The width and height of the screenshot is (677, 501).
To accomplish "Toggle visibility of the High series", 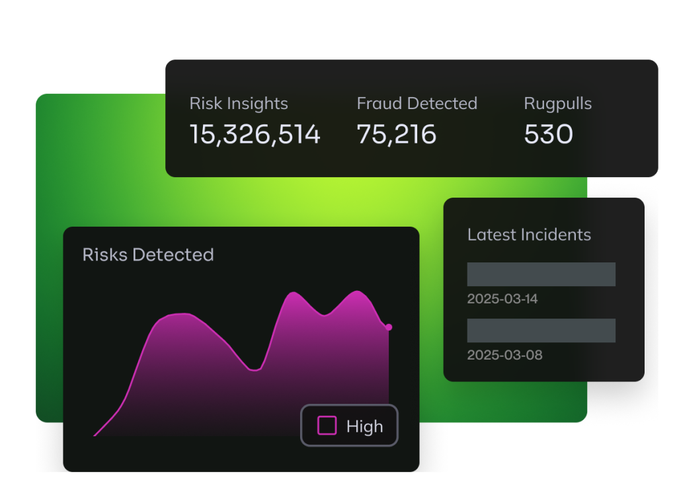I will (349, 426).
